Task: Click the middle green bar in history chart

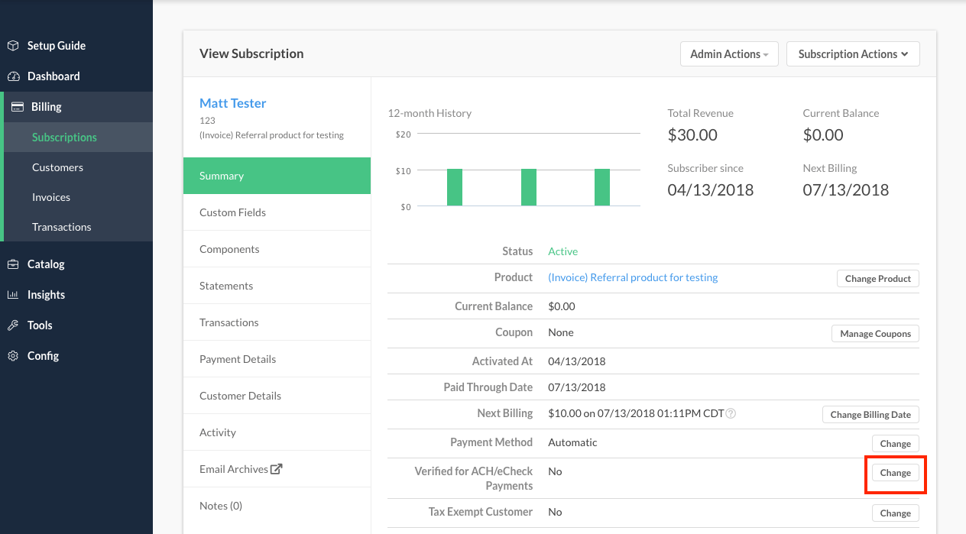Action: coord(529,187)
